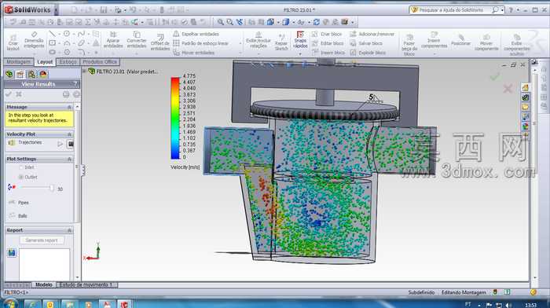Confirm sketch with viewport green checkmark
Viewport: 550px width, 308px height.
[x=494, y=76]
